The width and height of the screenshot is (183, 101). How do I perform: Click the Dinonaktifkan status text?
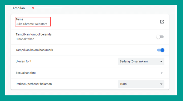pos(25,39)
